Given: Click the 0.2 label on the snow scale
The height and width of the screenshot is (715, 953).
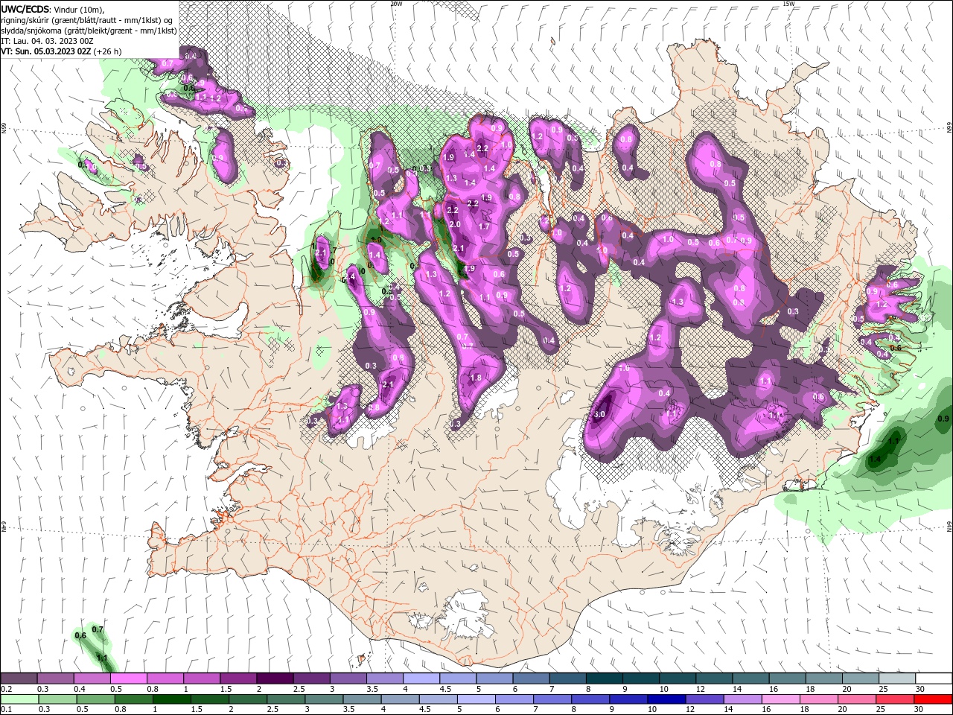Looking at the screenshot, I should 6,689.
